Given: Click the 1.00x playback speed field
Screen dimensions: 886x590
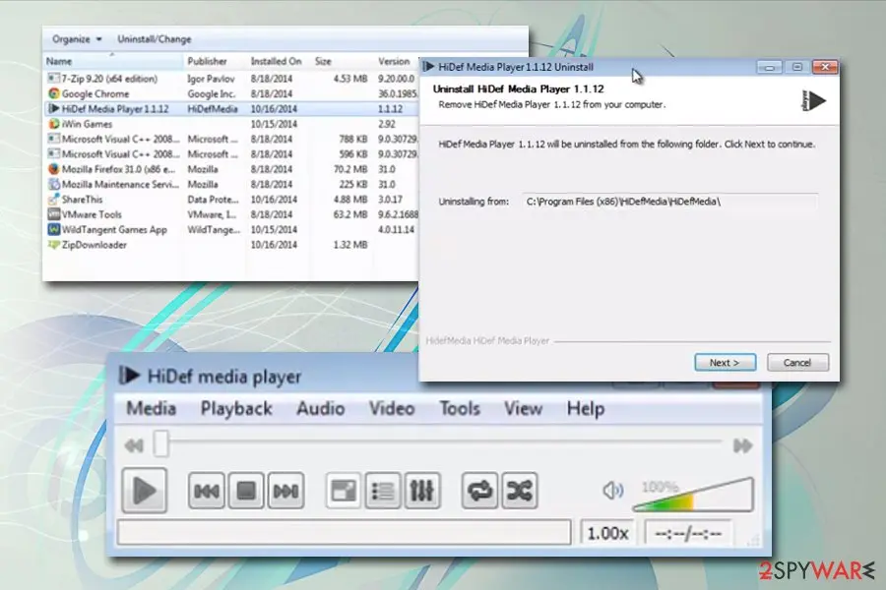Looking at the screenshot, I should click(x=608, y=533).
